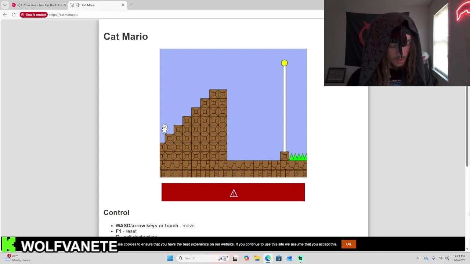
Task: Open the weather widget showing Mostly cloudy
Action: click(18, 258)
